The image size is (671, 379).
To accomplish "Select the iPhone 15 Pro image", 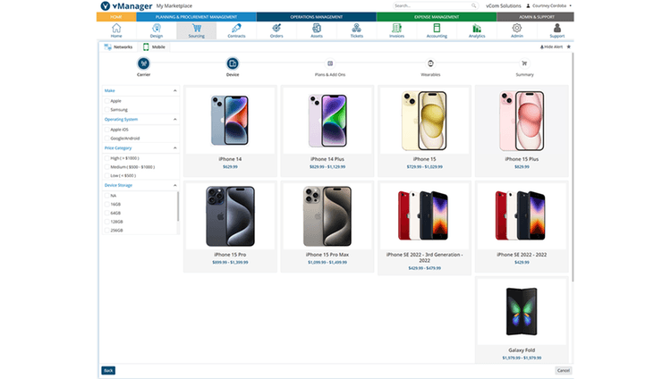I will (230, 216).
